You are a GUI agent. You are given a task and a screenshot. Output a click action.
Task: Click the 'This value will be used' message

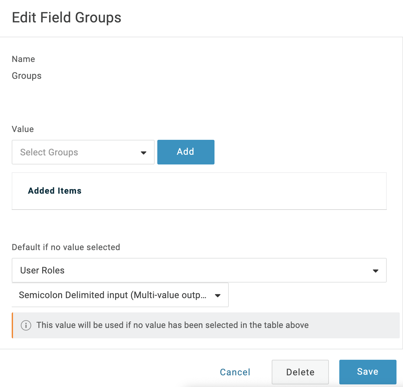pos(172,325)
